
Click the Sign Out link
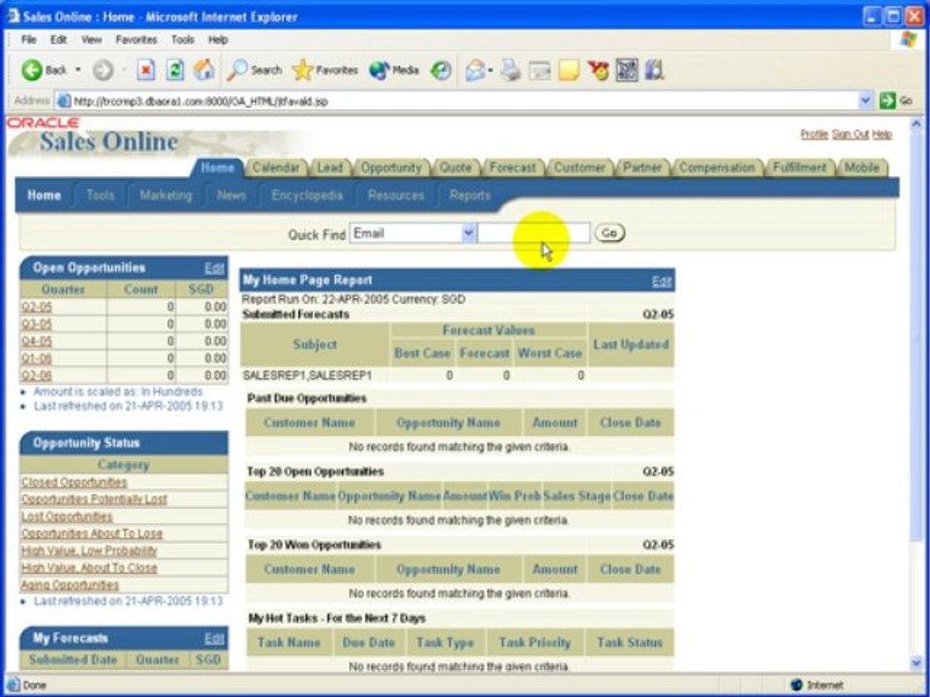coord(850,135)
